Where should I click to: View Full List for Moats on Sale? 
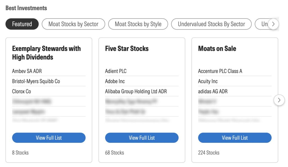[x=235, y=138]
